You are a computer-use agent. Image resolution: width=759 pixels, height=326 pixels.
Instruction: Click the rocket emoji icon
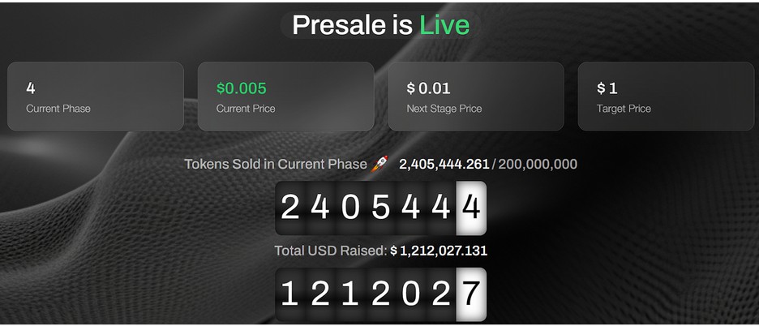click(379, 164)
